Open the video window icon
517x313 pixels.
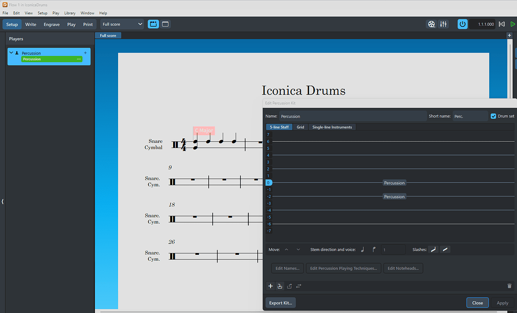(431, 24)
